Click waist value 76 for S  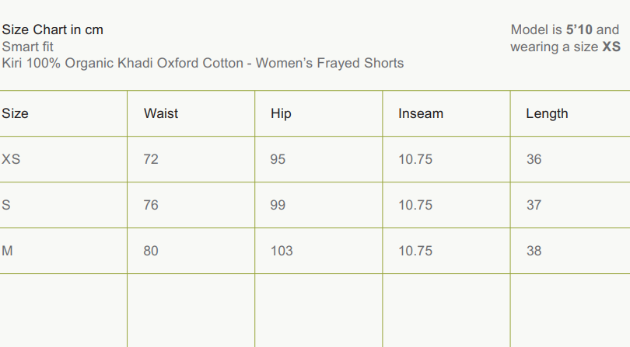151,205
